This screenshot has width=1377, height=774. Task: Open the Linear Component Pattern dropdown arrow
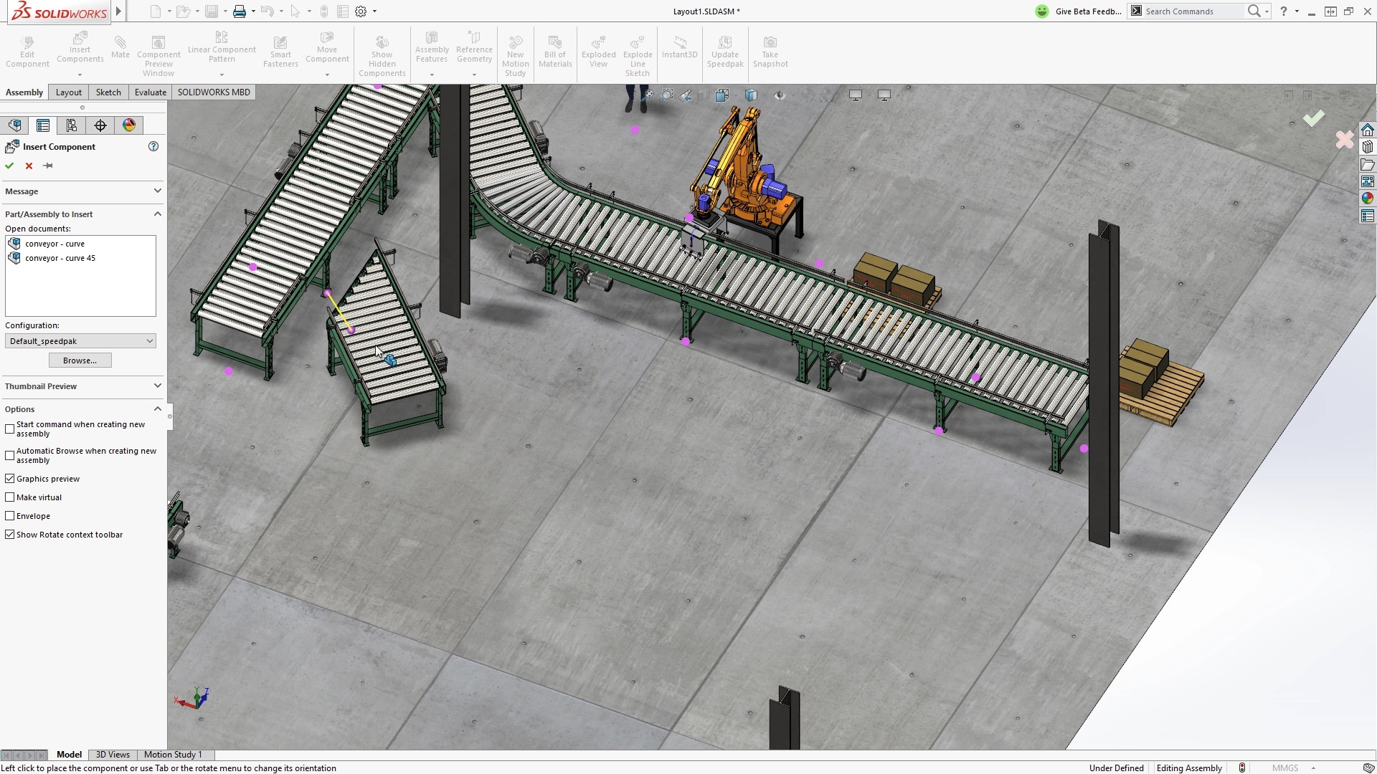[x=222, y=75]
